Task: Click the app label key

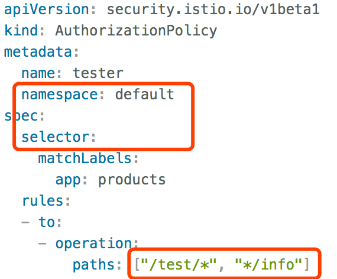Action: (x=68, y=180)
